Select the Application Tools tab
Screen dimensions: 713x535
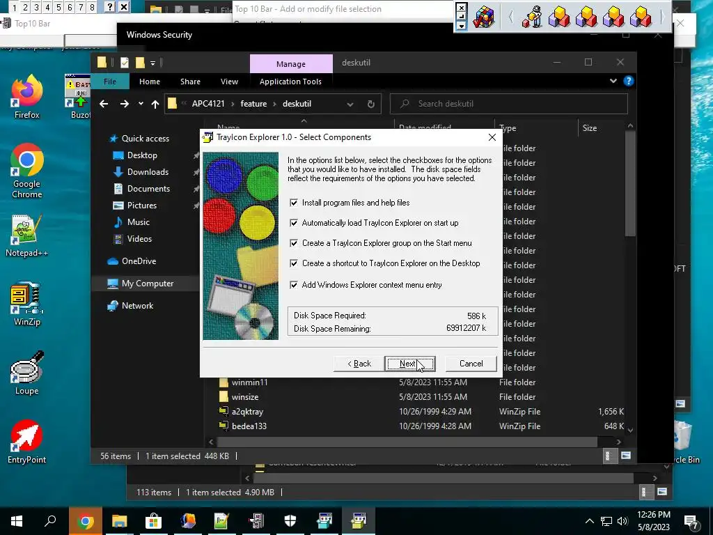[290, 82]
